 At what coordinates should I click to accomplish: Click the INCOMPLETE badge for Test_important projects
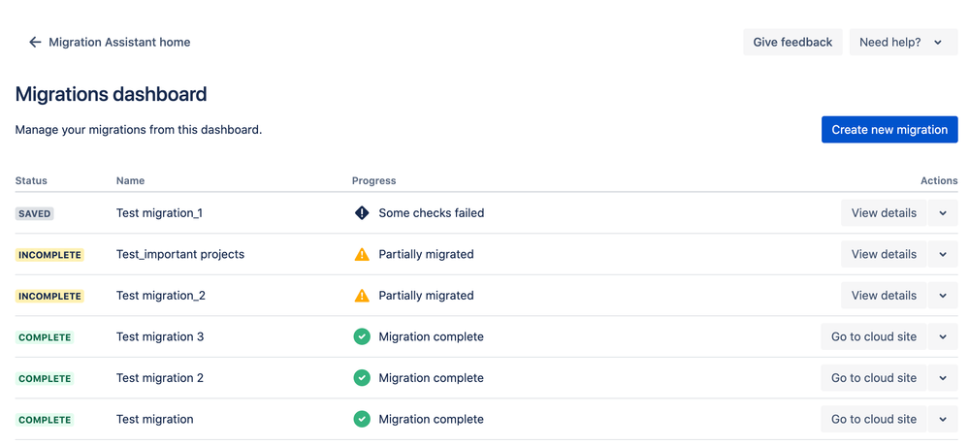click(x=49, y=254)
